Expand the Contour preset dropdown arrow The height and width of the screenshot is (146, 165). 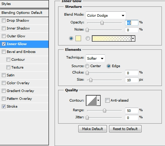tap(98, 101)
